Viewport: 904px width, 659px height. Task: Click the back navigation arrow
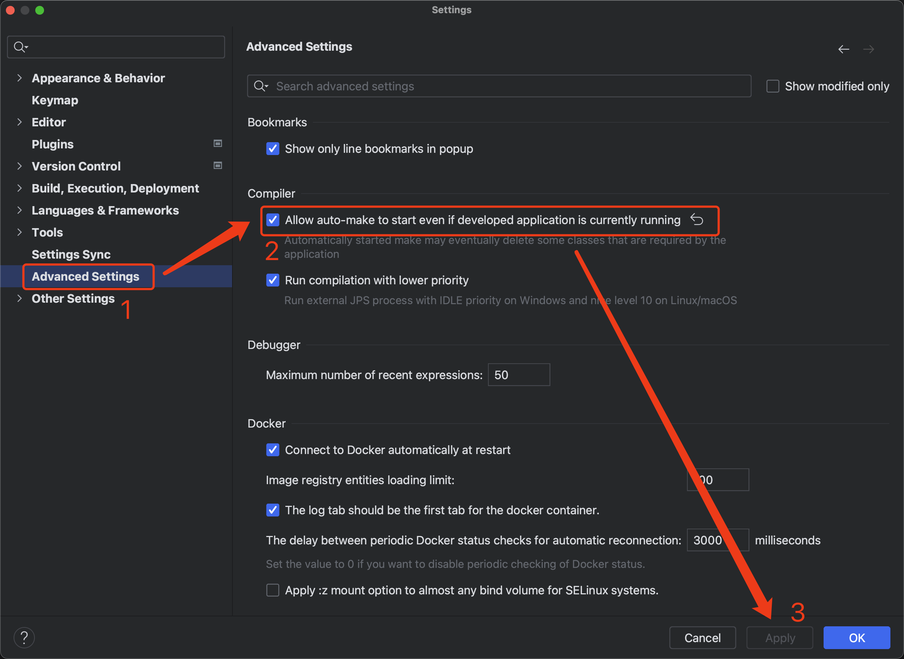point(844,49)
